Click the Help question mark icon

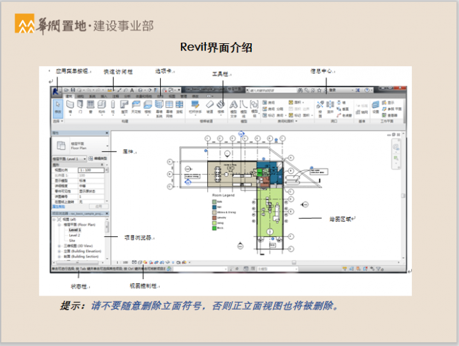[x=367, y=90]
